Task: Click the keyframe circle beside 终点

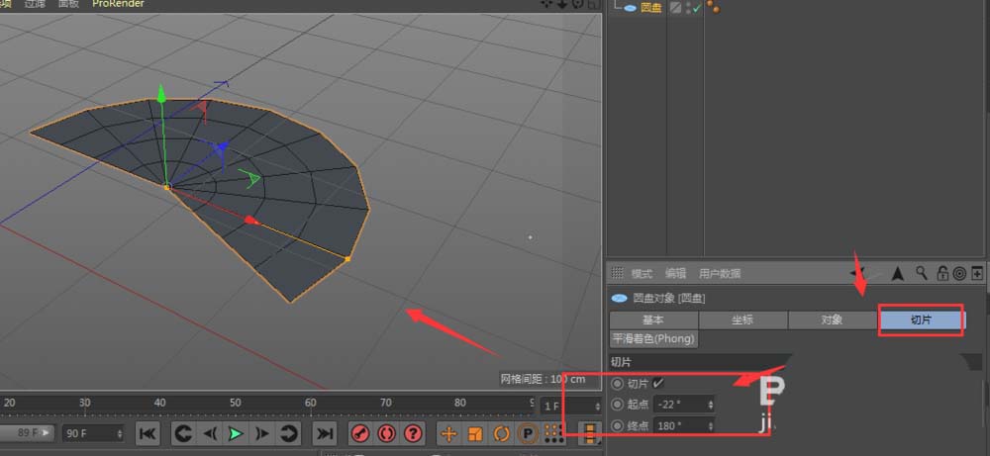Action: pyautogui.click(x=618, y=425)
